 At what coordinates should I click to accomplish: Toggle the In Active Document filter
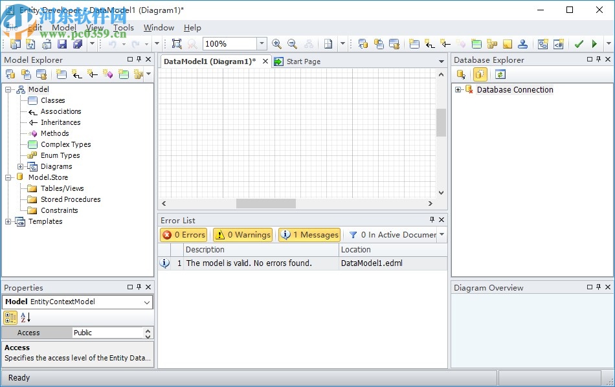tap(392, 234)
